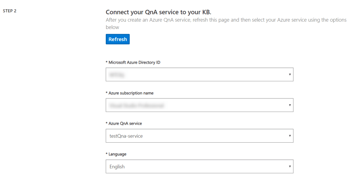The image size is (355, 182).
Task: Click the 'Connect your QnA service' heading
Action: [x=158, y=12]
